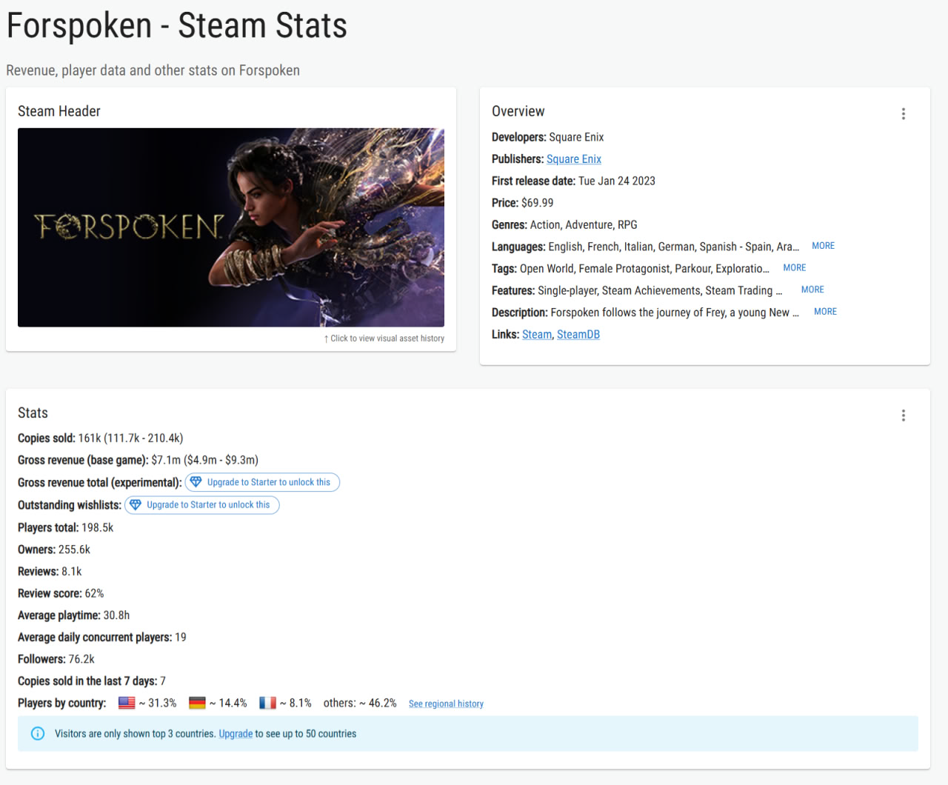This screenshot has height=785, width=948.
Task: Open the Stats card three-dot menu
Action: coord(903,415)
